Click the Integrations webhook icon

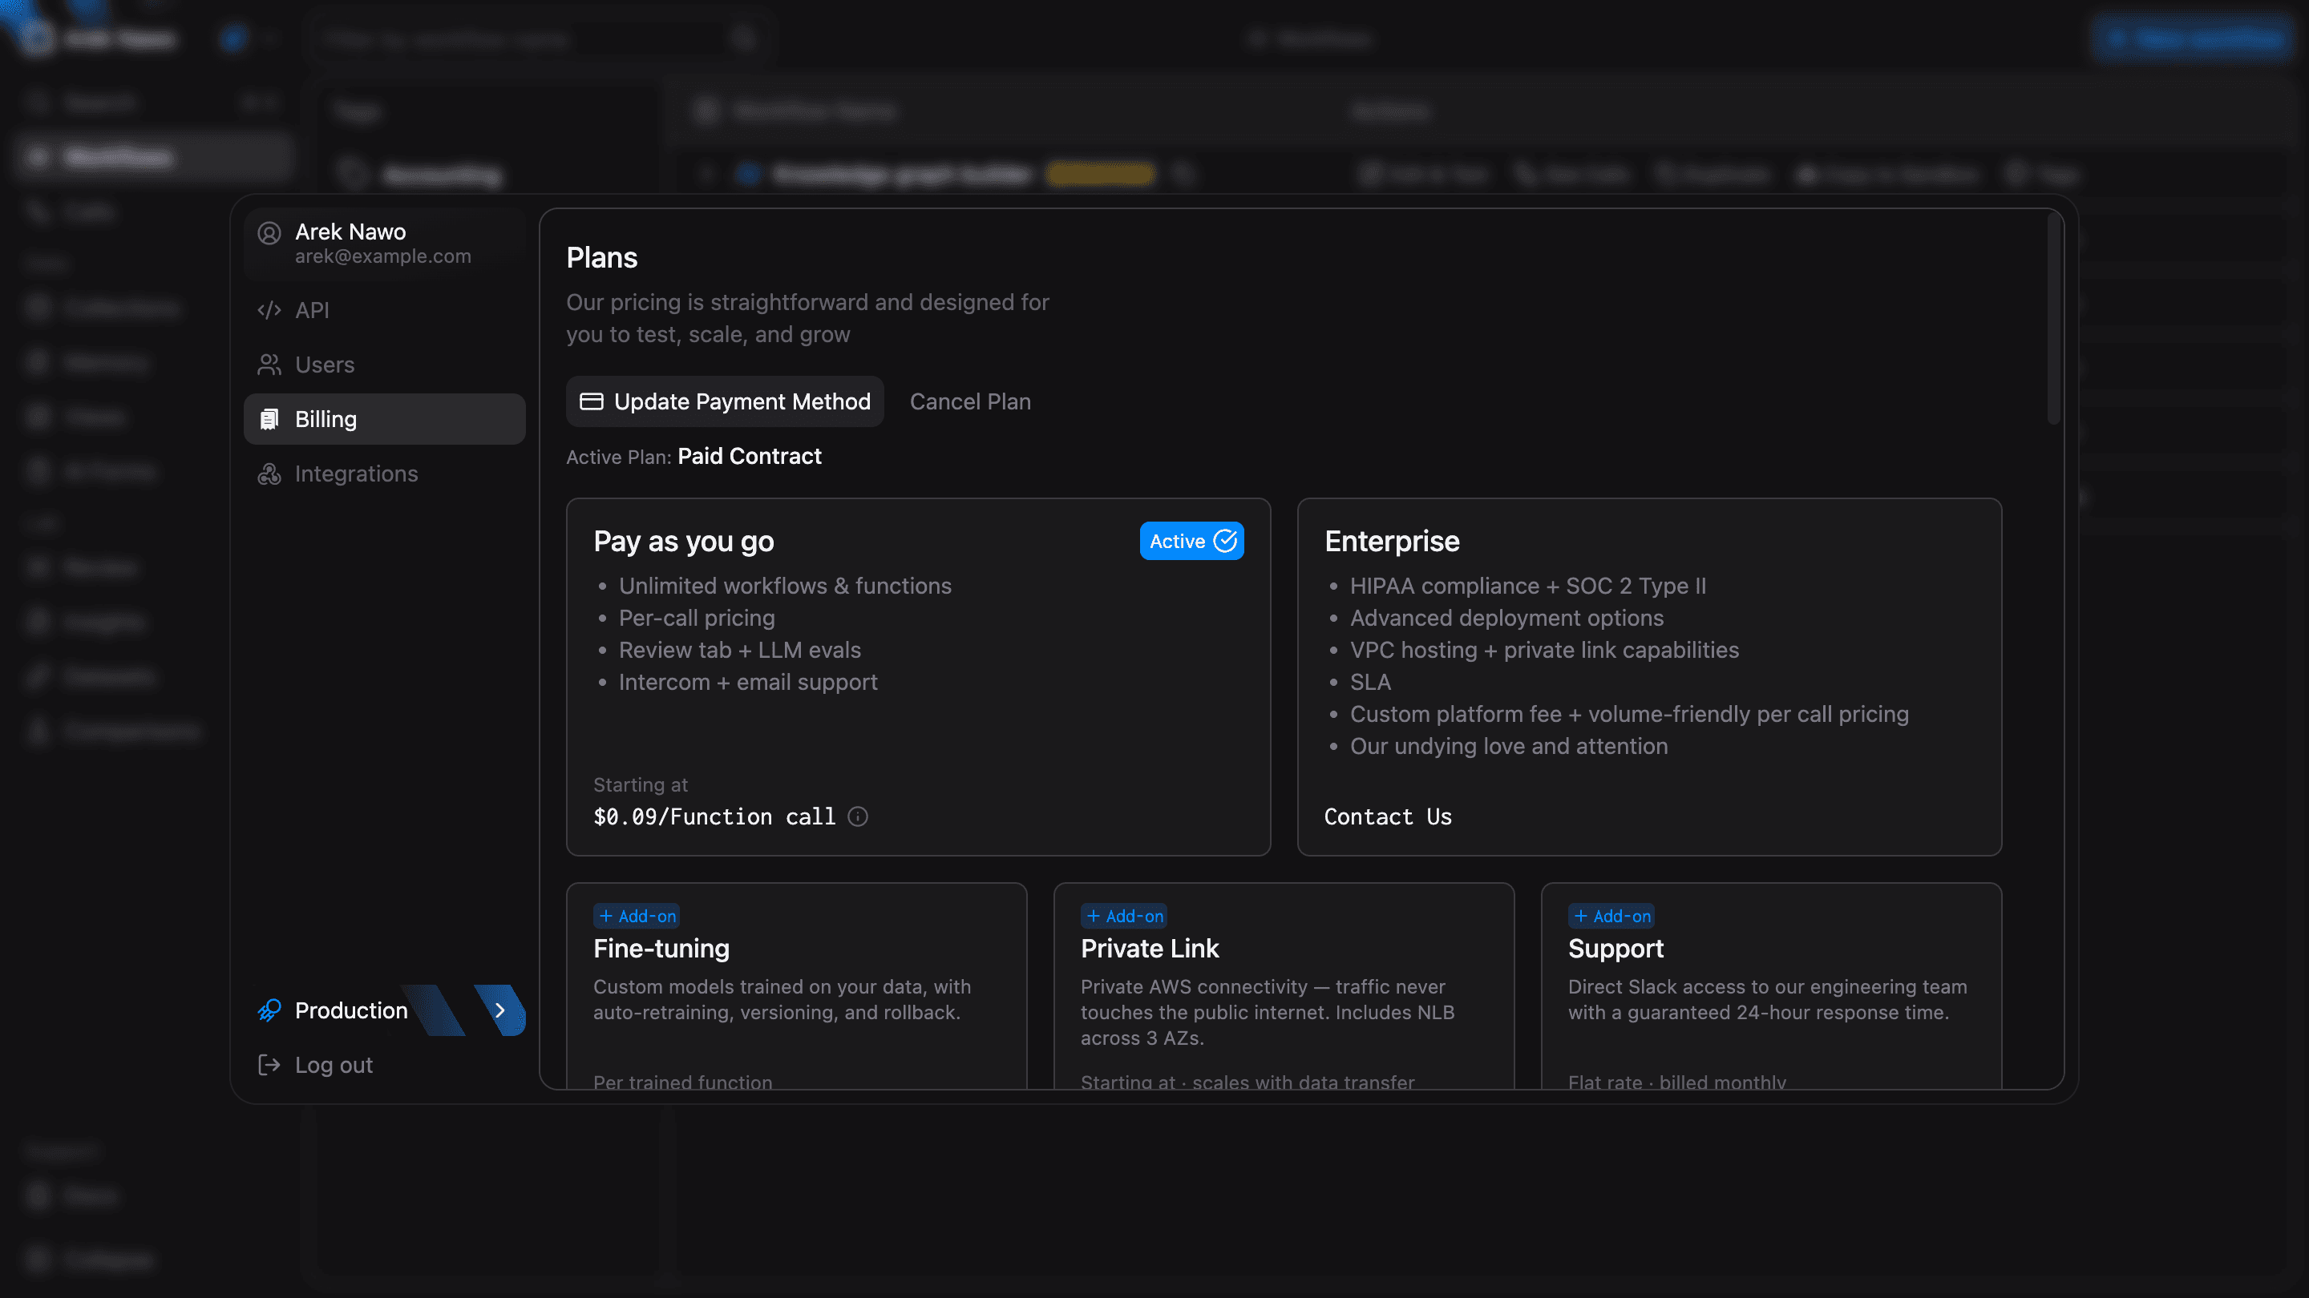tap(269, 474)
